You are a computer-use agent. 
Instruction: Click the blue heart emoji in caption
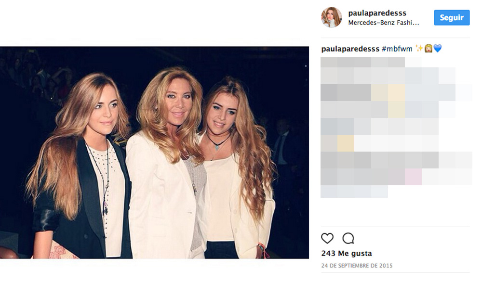click(x=438, y=49)
